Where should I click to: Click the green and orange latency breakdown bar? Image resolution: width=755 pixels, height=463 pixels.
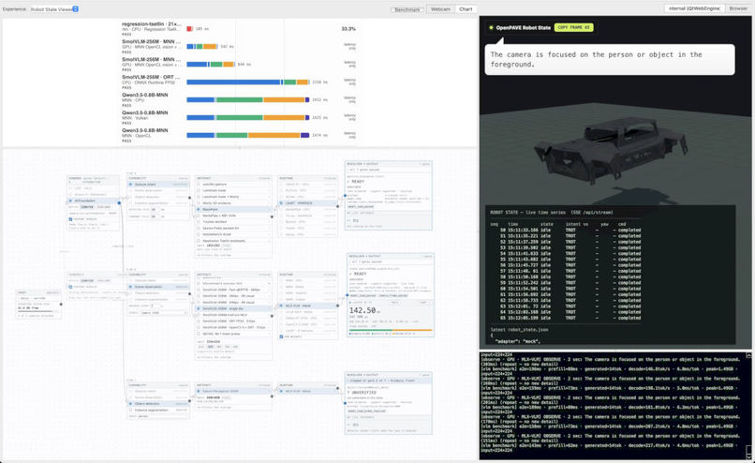point(390,330)
